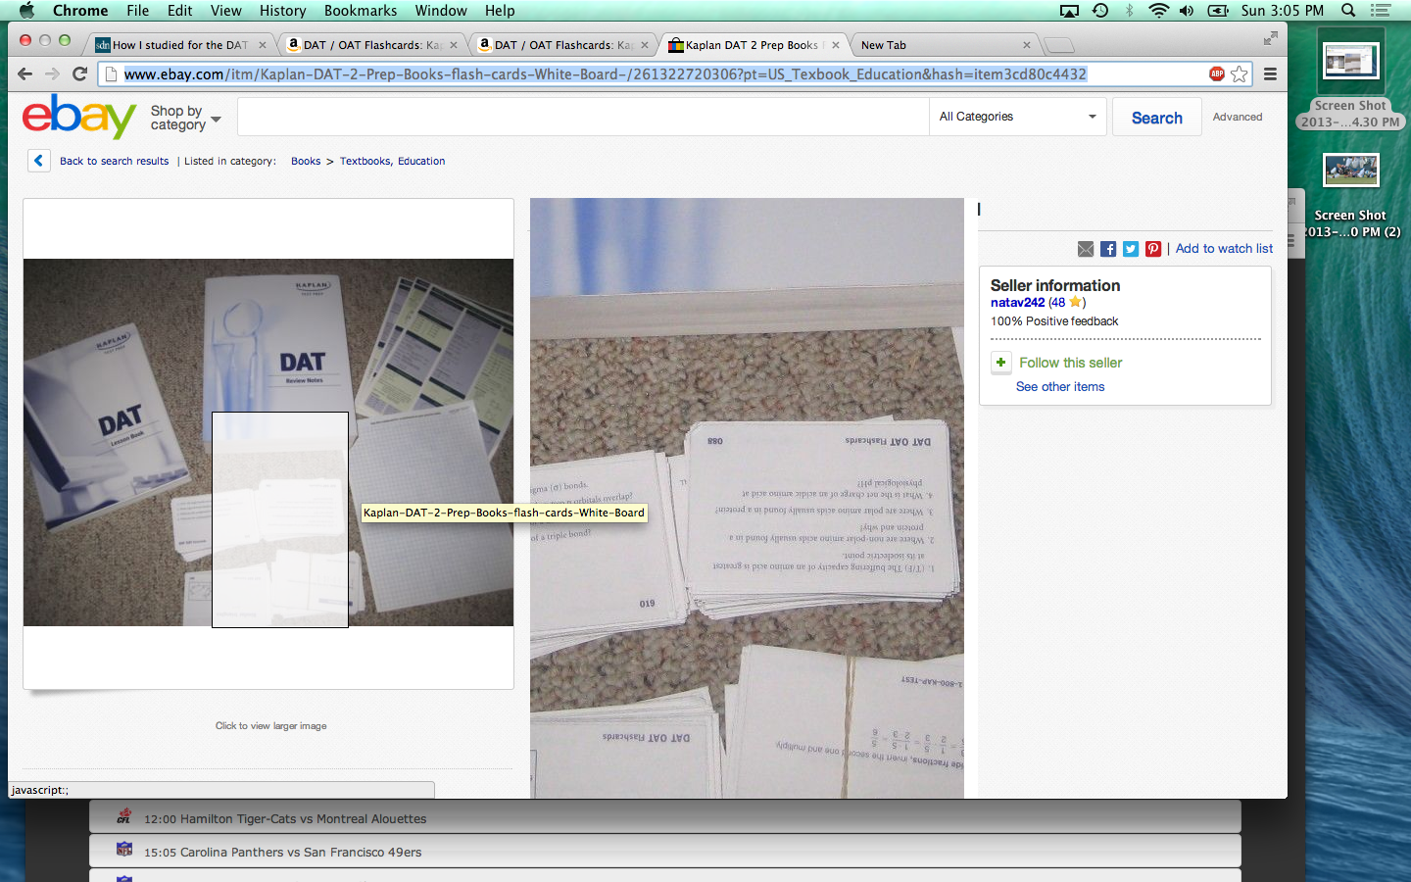Click the browser address bar URL
This screenshot has width=1411, height=882.
pyautogui.click(x=605, y=74)
